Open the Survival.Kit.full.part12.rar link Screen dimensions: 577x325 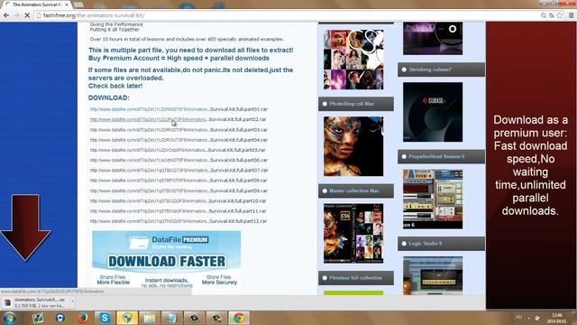179,221
